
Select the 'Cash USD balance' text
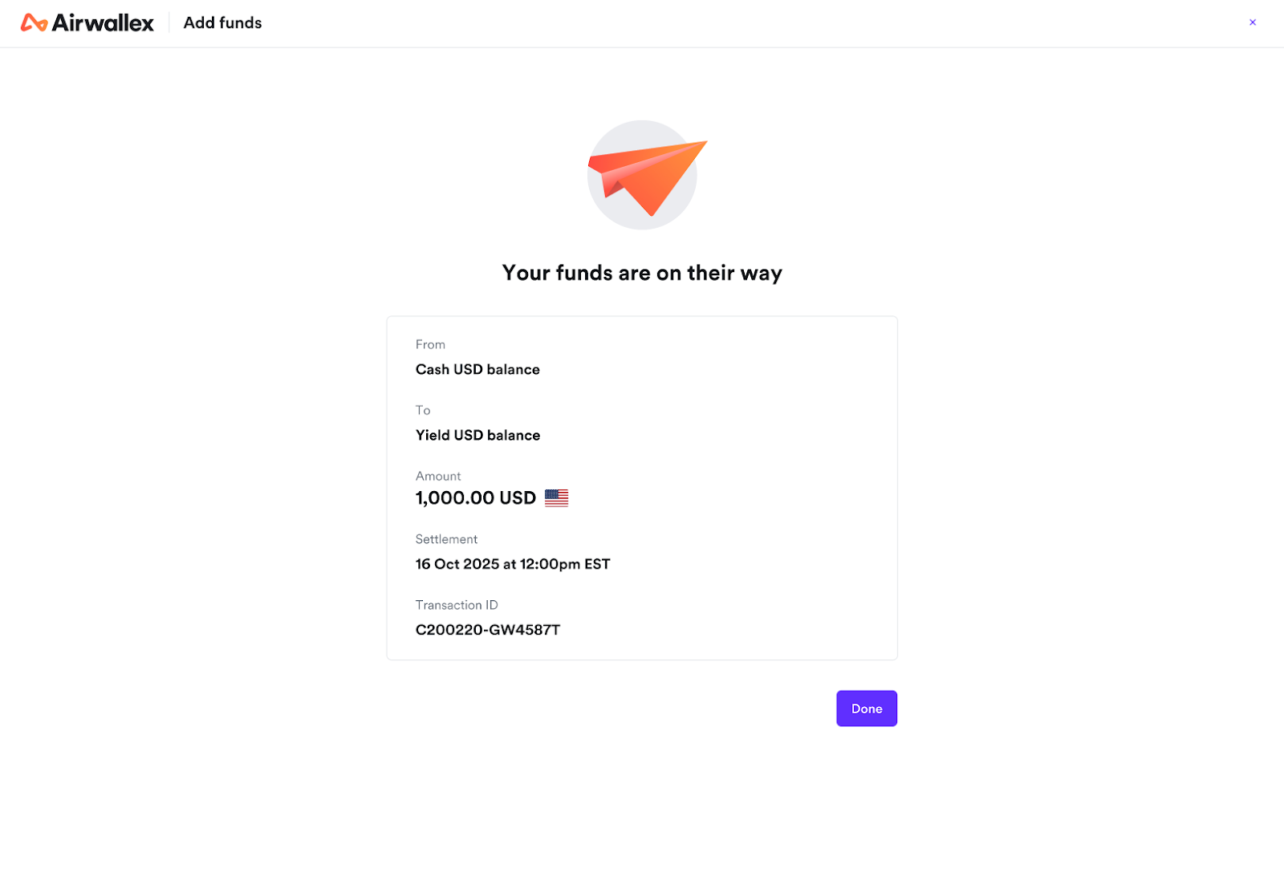coord(477,369)
